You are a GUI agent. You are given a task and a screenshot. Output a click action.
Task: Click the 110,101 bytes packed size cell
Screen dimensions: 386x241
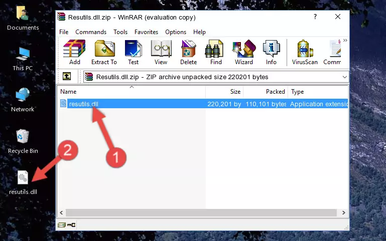266,104
